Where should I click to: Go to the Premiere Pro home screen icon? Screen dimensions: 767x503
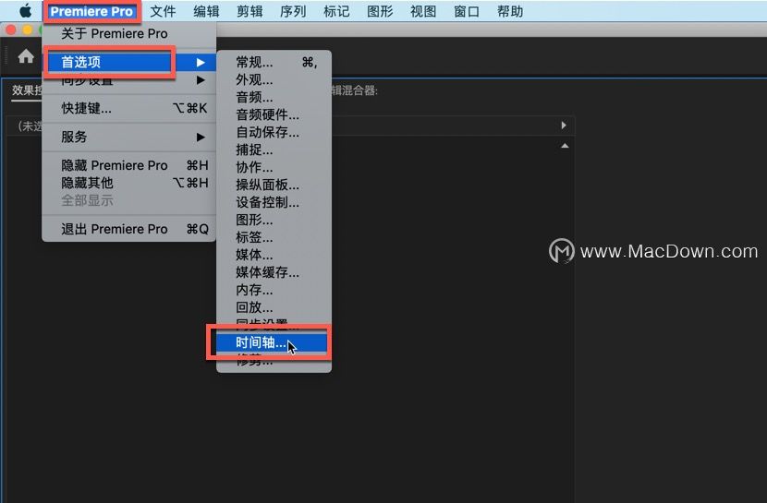pos(26,56)
